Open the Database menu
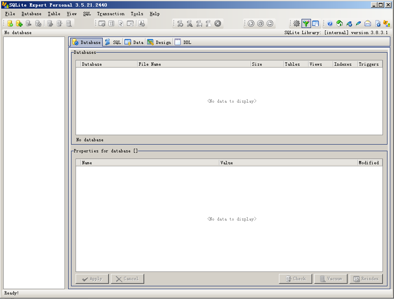Screen dimensions: 394x299 tap(31, 14)
